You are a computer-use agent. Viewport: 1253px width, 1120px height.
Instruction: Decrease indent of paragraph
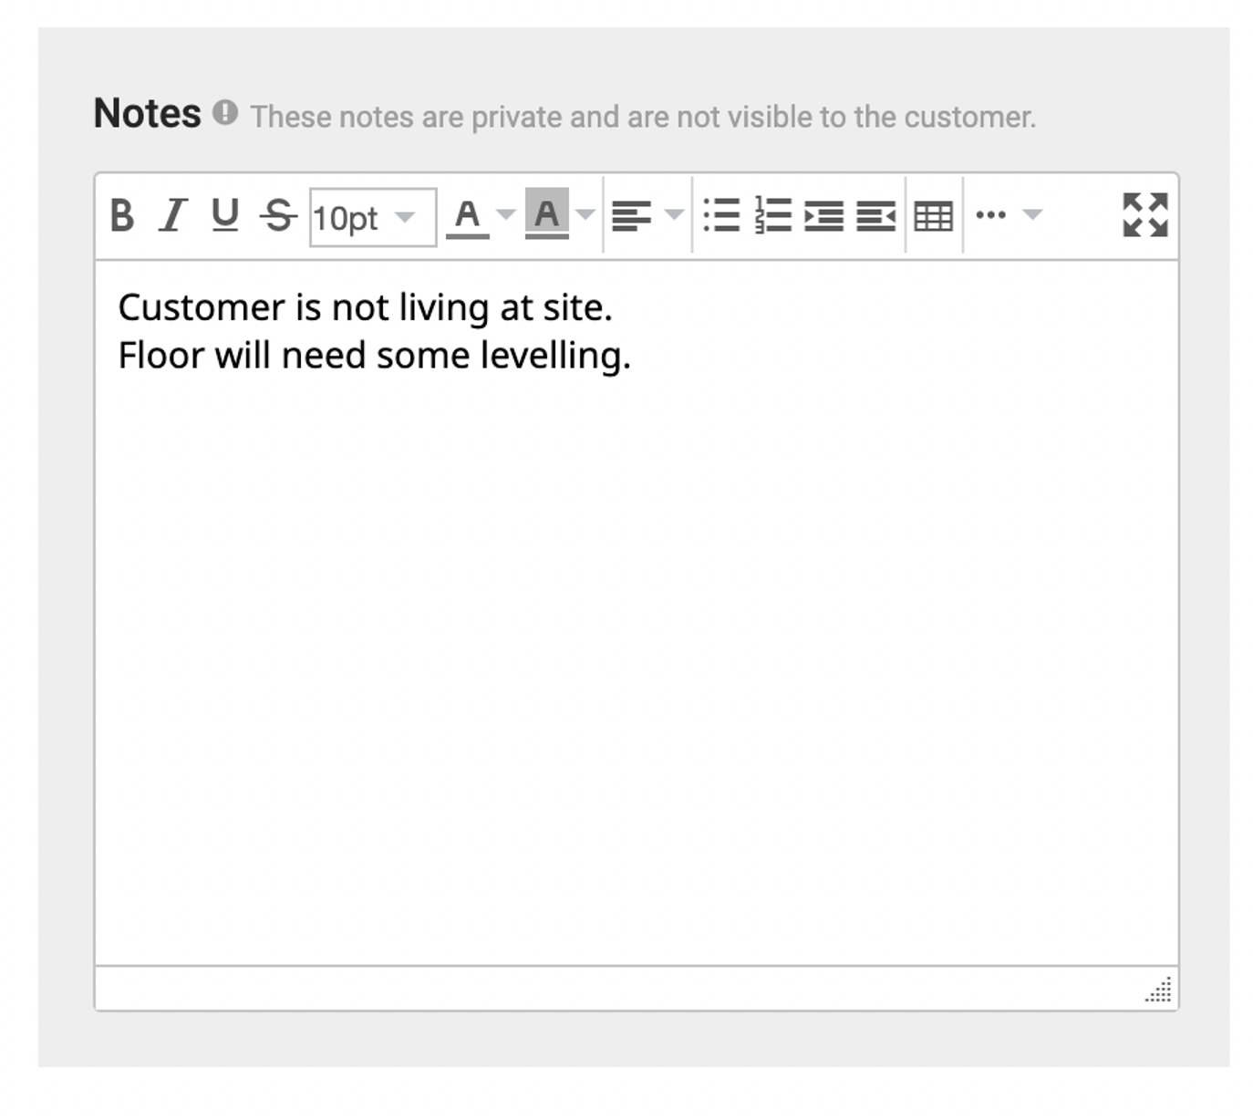[x=875, y=216]
